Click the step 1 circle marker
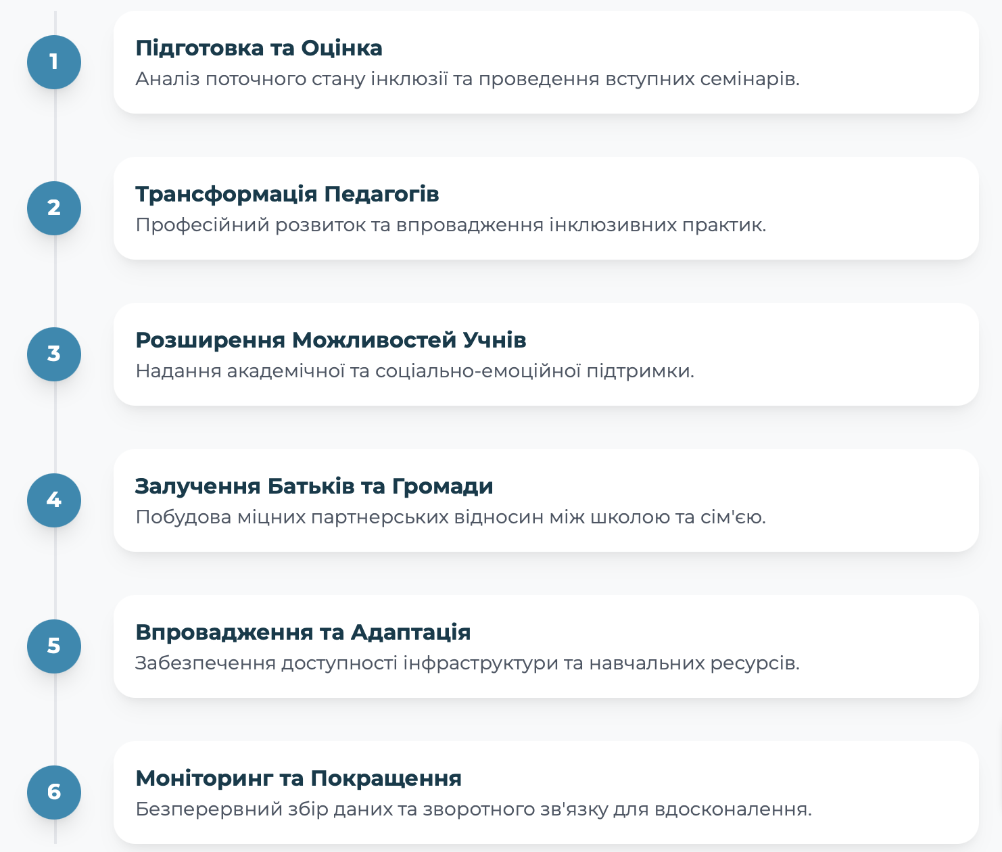 tap(54, 62)
